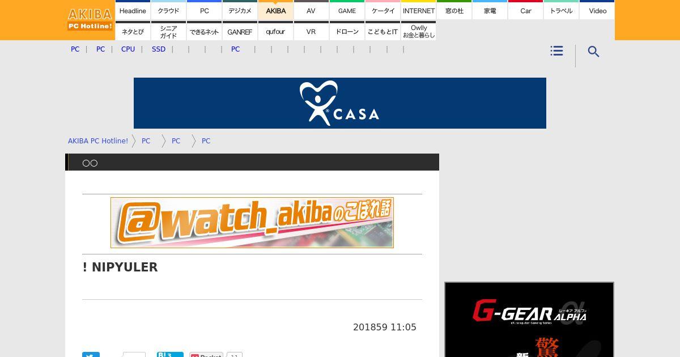Screen dimensions: 680x357
Task: Click the @watch_akiba のこぼれ話 banner
Action: tap(252, 223)
